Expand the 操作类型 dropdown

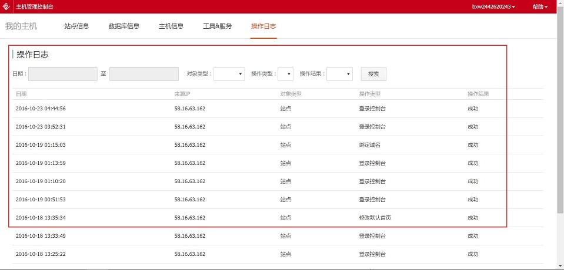point(286,74)
